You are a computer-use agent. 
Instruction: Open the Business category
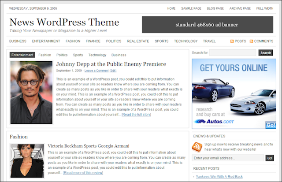point(18,41)
